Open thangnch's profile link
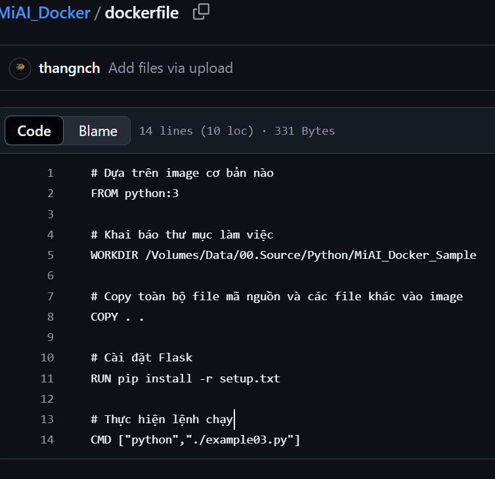 [x=69, y=68]
